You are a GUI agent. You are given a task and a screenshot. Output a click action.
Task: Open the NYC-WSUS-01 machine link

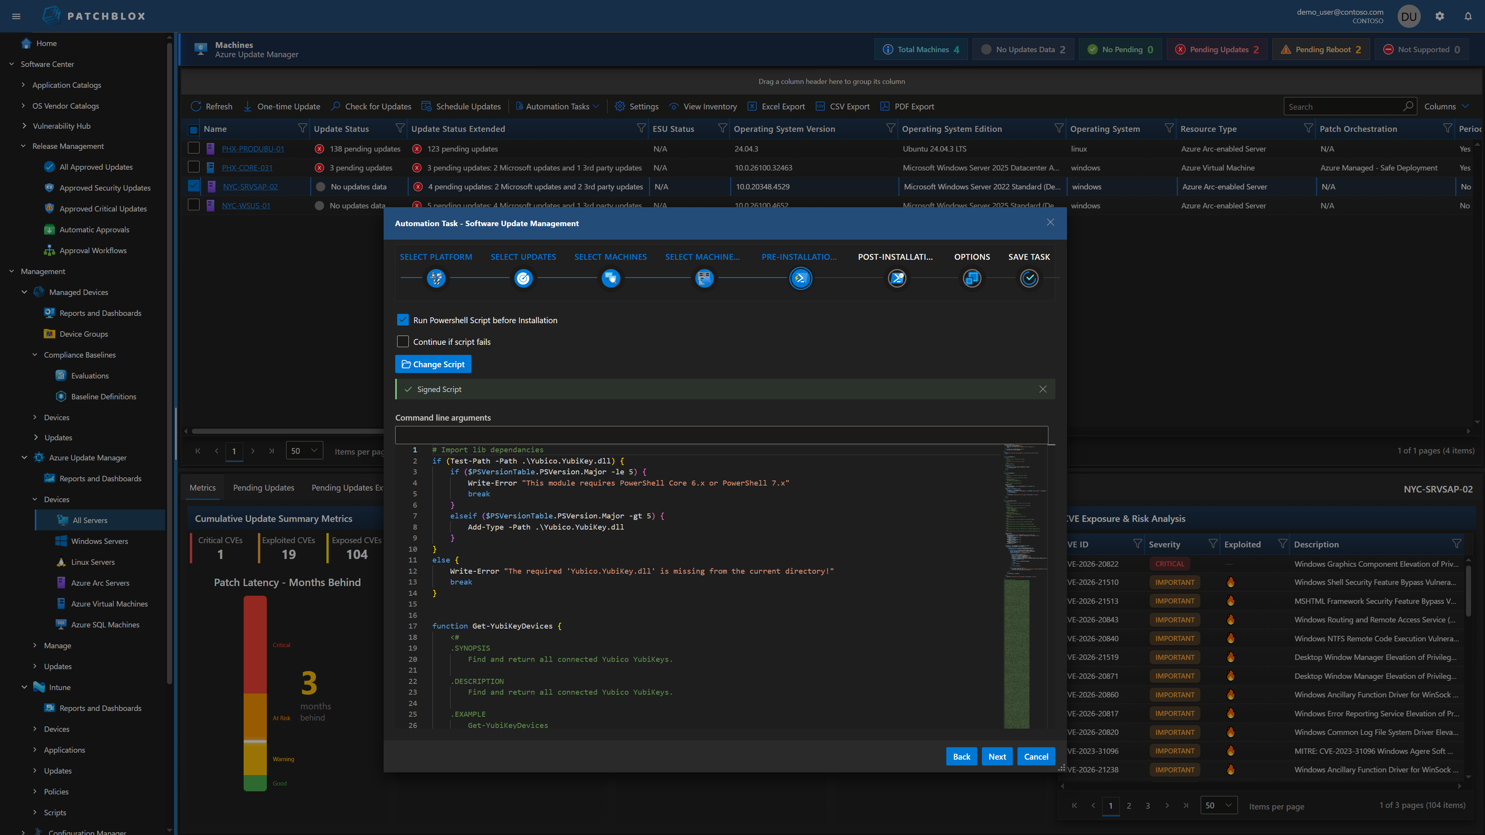pos(246,206)
